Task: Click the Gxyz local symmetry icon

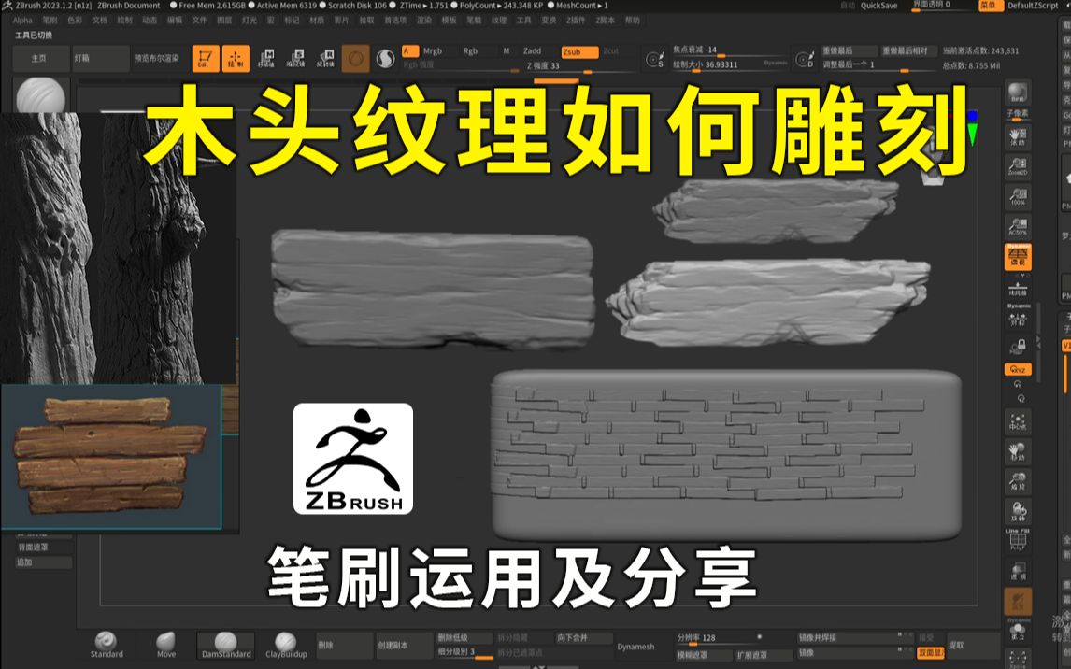Action: [x=1018, y=367]
